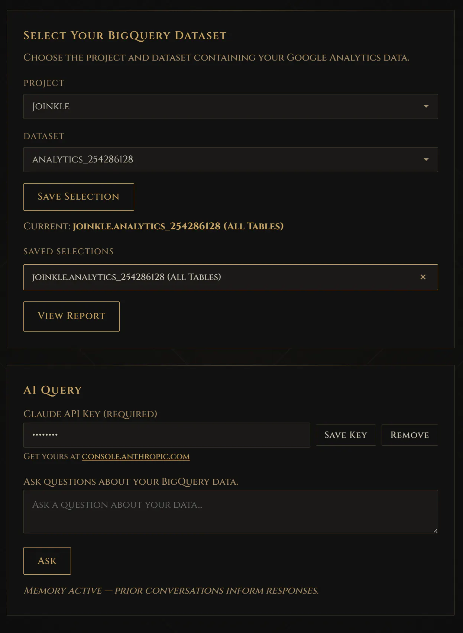Image resolution: width=463 pixels, height=633 pixels.
Task: Open the Dataset dropdown showing analytics_254286128
Action: [x=230, y=159]
